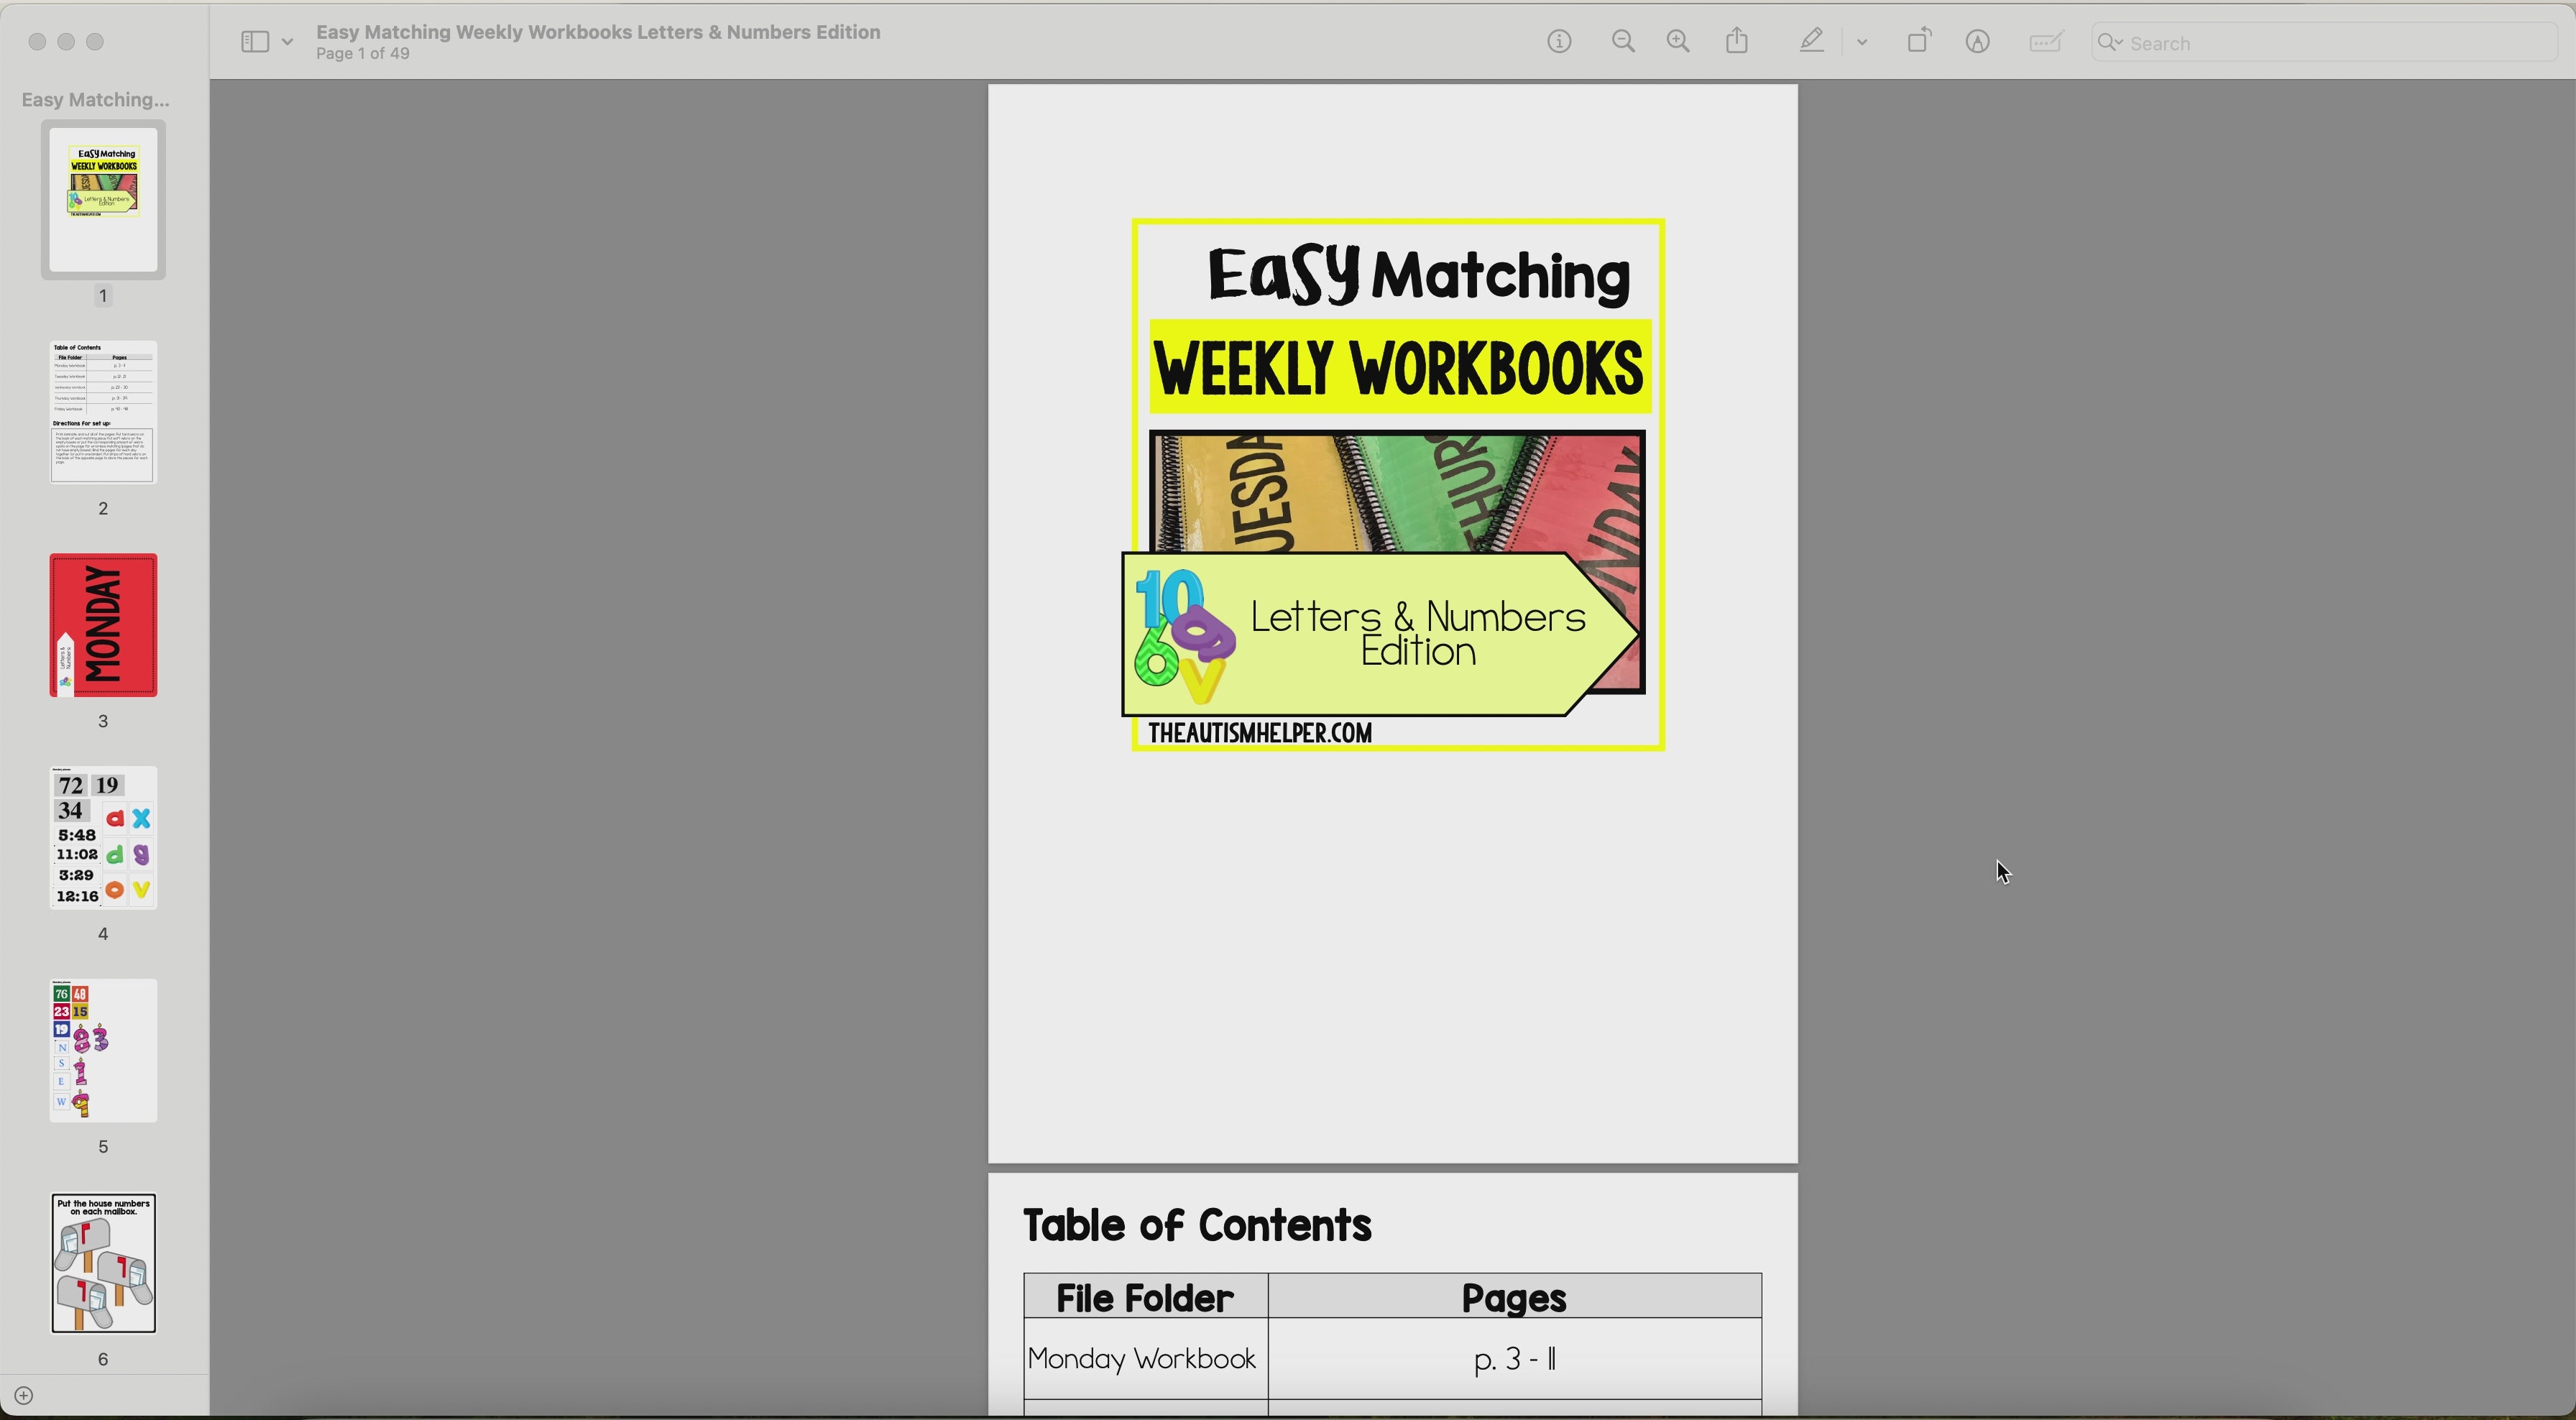Open the Table of Contents thumbnail on page 2
The width and height of the screenshot is (2576, 1420).
(x=102, y=413)
